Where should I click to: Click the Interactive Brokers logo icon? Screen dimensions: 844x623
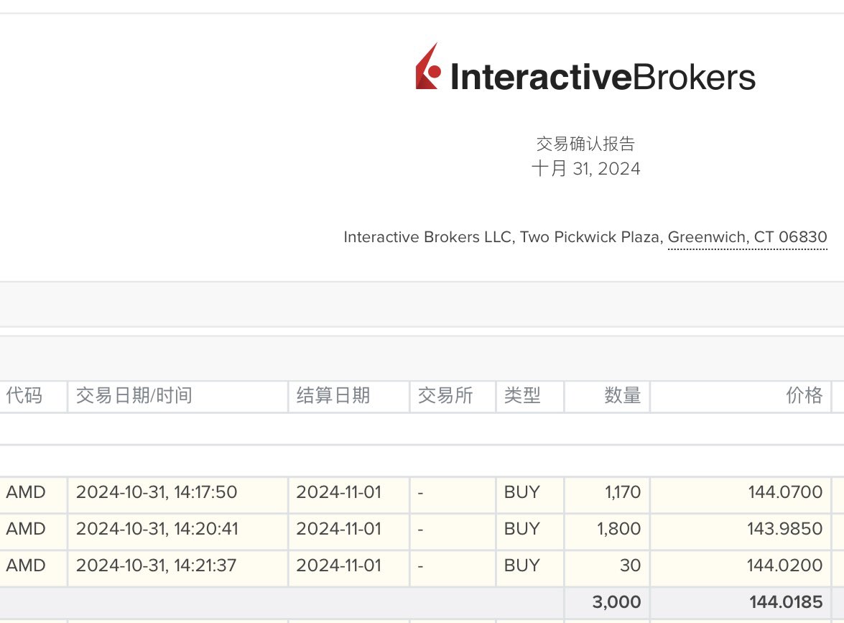click(428, 66)
